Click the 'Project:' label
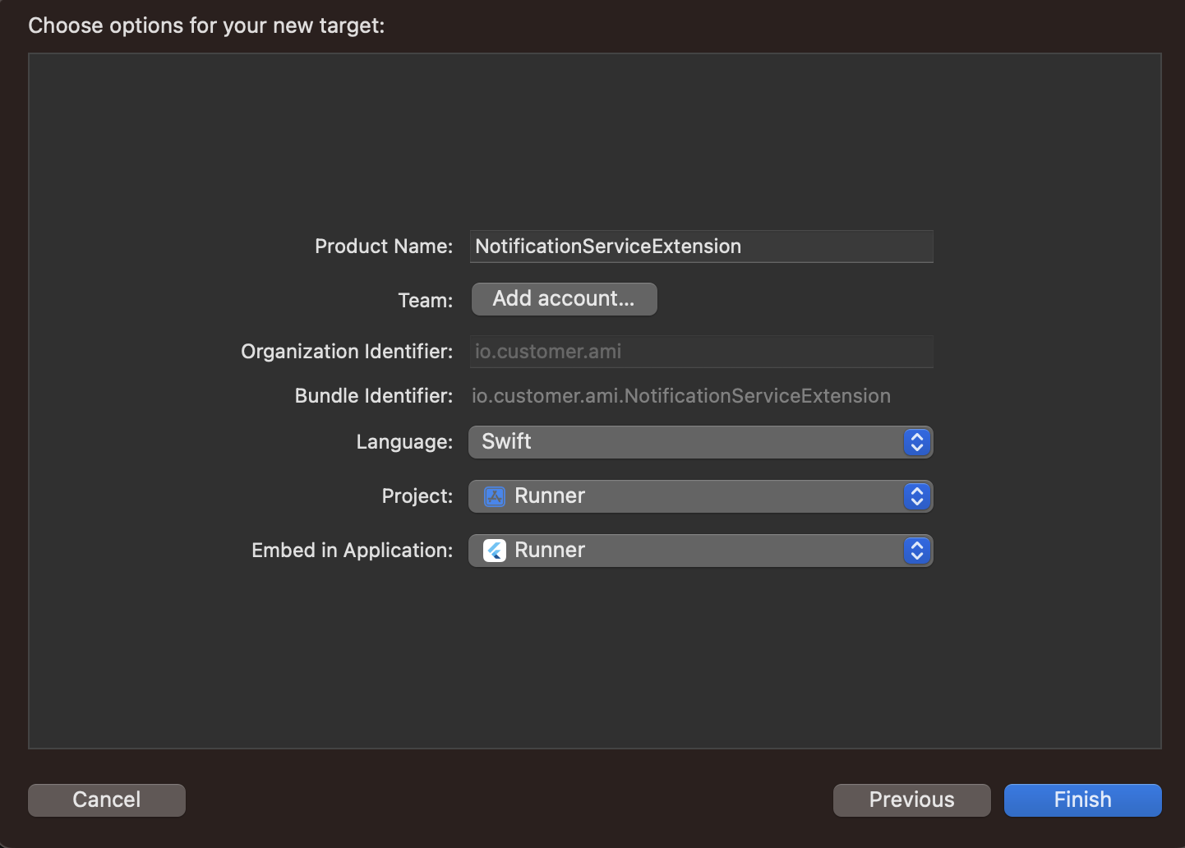 coord(417,496)
